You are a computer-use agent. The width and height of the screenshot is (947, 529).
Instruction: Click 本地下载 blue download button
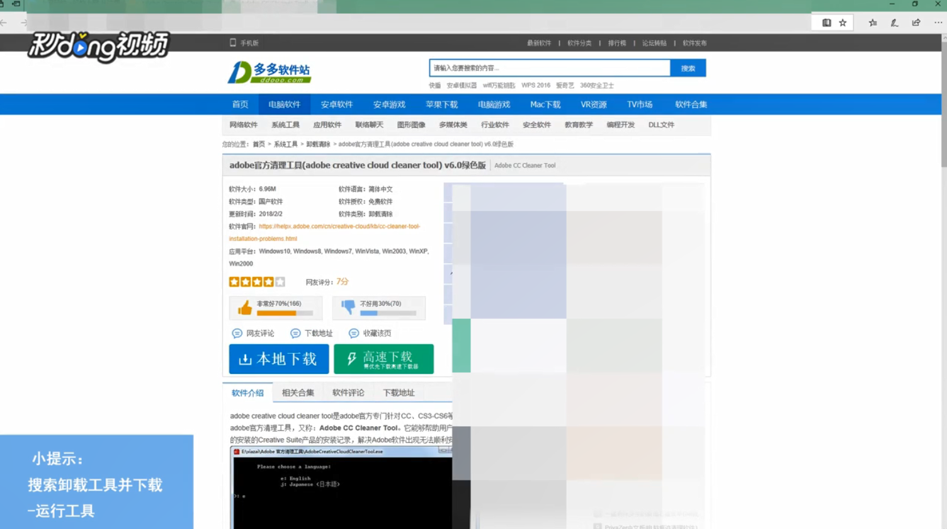tap(279, 359)
